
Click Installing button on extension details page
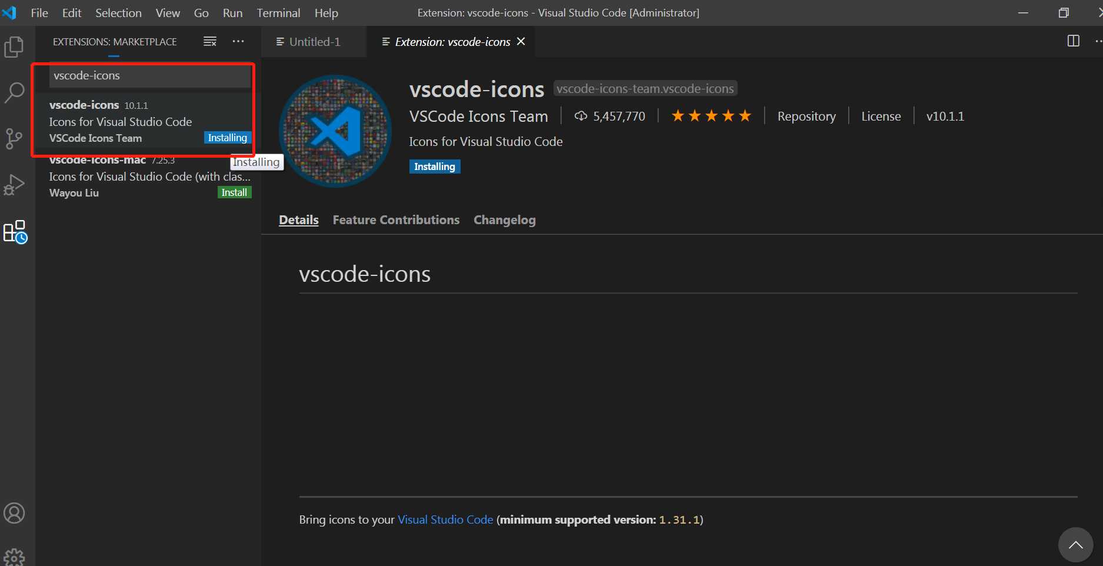(435, 167)
